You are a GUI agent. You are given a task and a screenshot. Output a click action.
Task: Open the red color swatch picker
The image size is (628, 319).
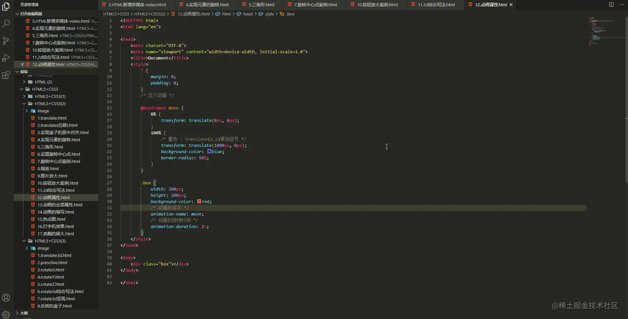[199, 201]
